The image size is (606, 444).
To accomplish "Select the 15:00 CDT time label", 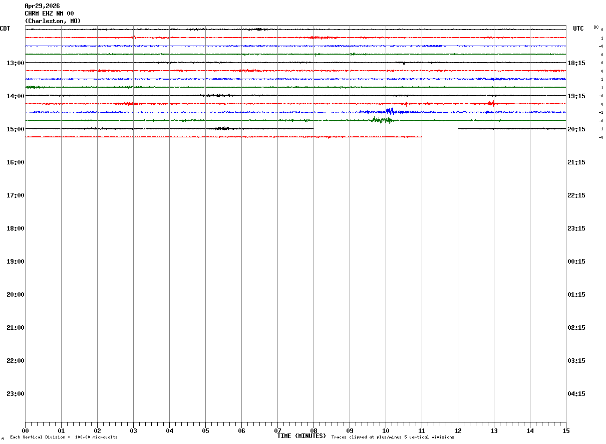I will click(x=16, y=129).
